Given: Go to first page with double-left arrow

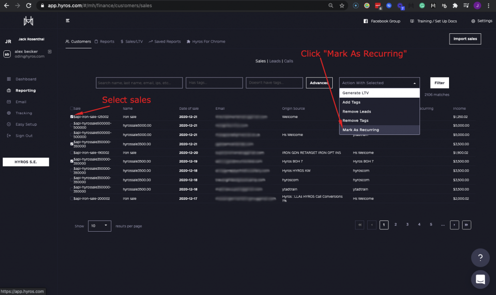Looking at the screenshot, I should [360, 225].
